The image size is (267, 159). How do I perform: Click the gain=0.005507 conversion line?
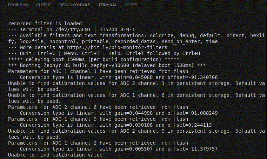pyautogui.click(x=119, y=149)
